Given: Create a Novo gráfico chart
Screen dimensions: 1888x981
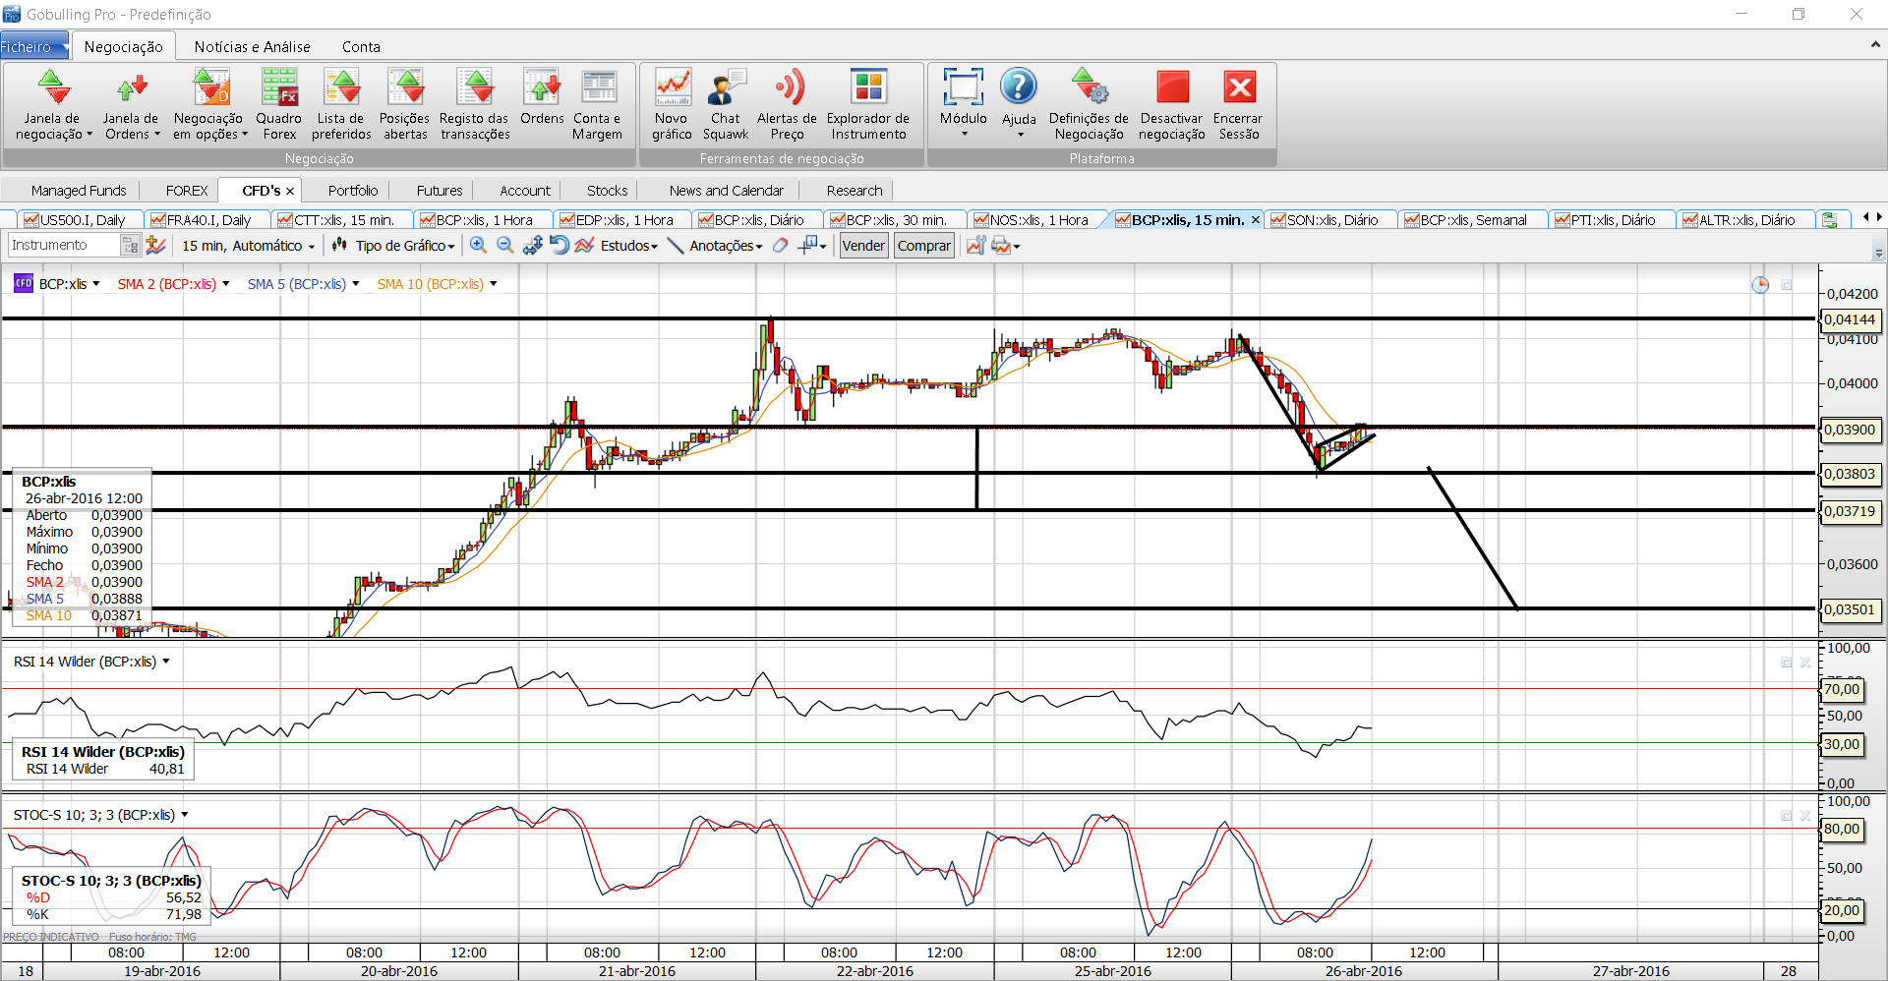Looking at the screenshot, I should [673, 104].
